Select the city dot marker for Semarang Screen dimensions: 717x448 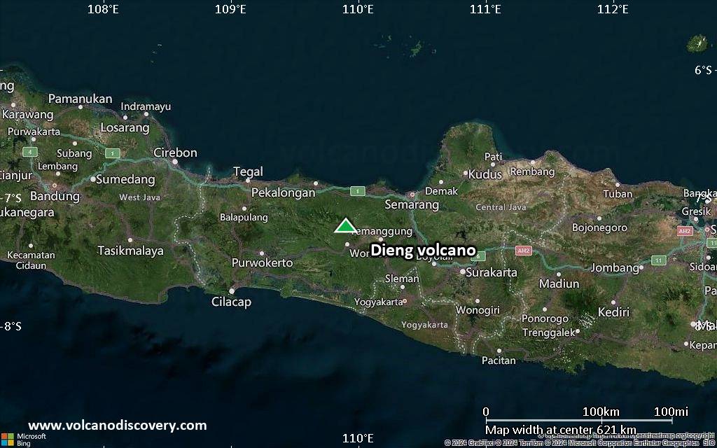pyautogui.click(x=412, y=194)
